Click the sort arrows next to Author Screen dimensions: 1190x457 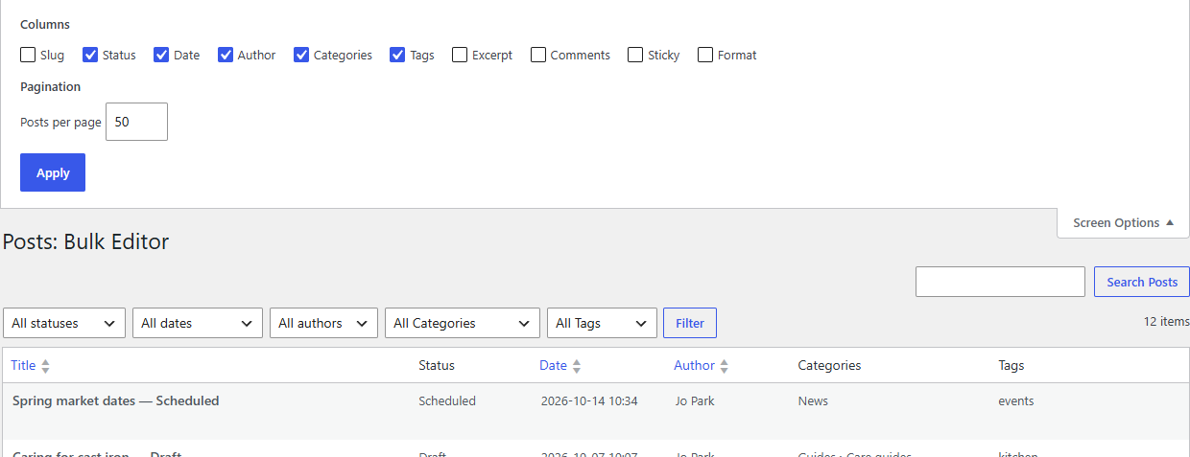pos(724,366)
